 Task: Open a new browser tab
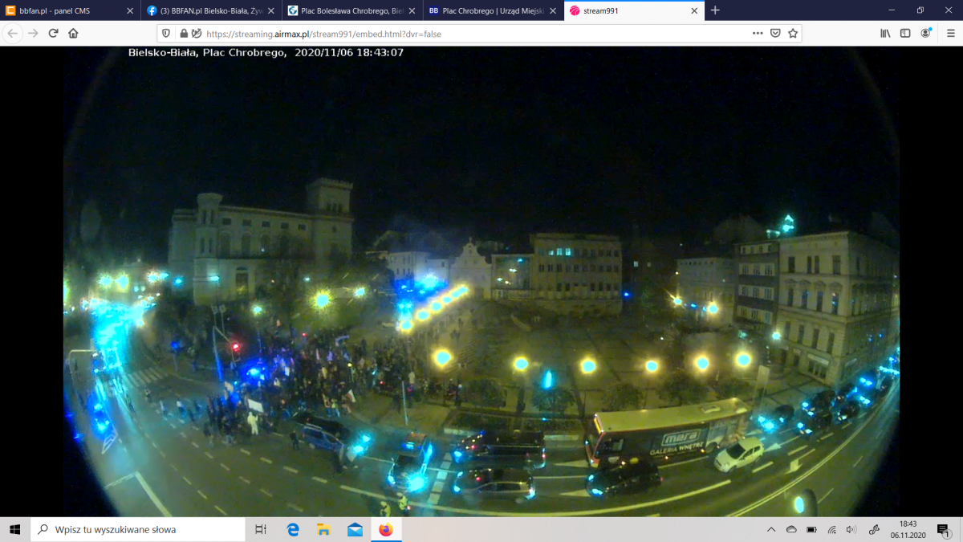[715, 10]
